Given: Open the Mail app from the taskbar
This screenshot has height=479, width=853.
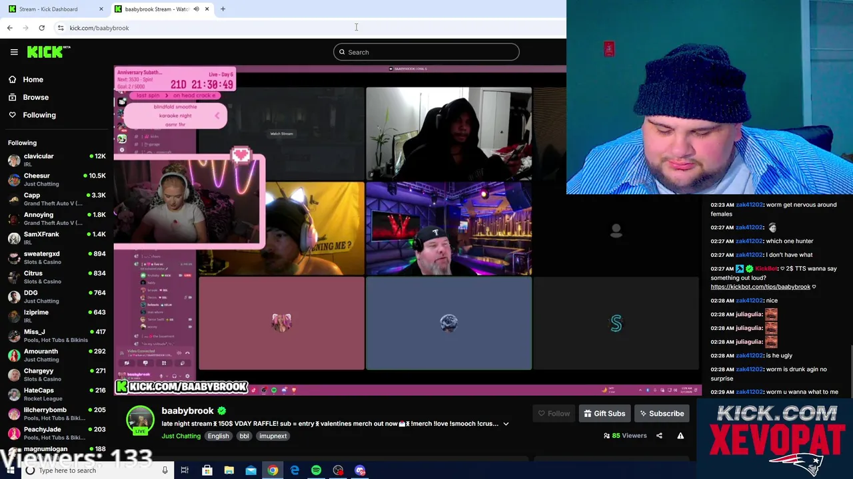Looking at the screenshot, I should (251, 470).
